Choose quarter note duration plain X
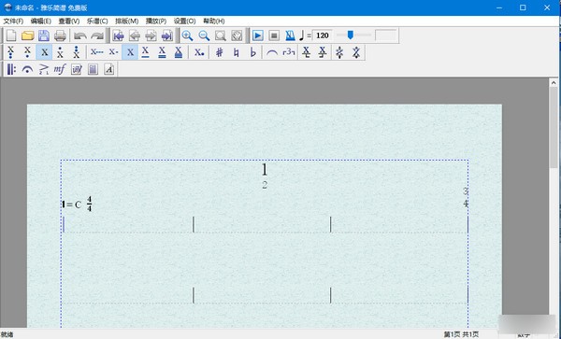 point(130,52)
